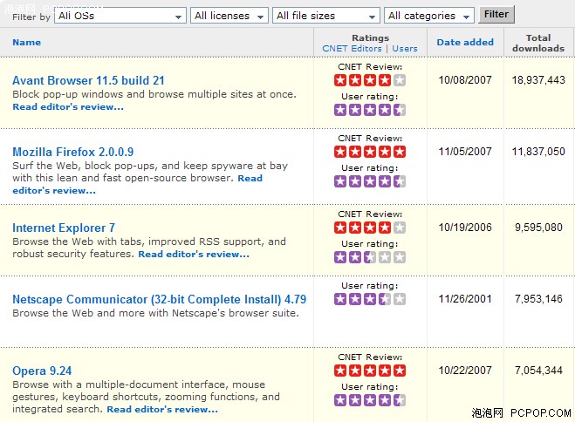Open Internet Explorer 7 page
The height and width of the screenshot is (422, 575).
point(64,228)
